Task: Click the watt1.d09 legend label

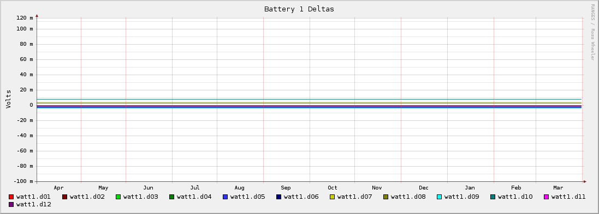Action: coord(461,197)
